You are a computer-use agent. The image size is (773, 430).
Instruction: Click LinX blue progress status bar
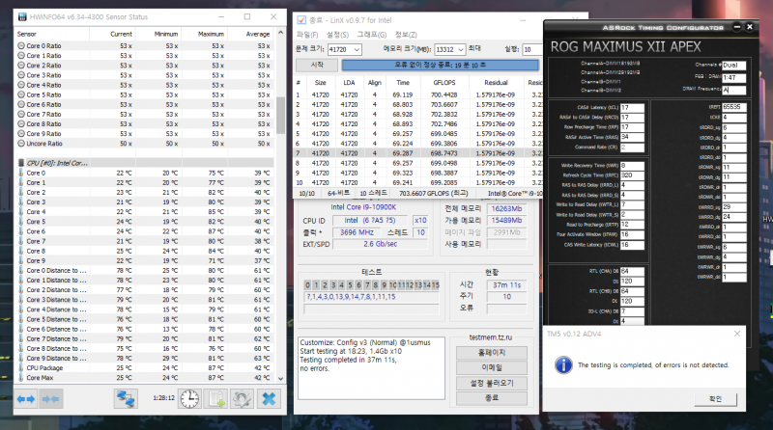(x=440, y=65)
